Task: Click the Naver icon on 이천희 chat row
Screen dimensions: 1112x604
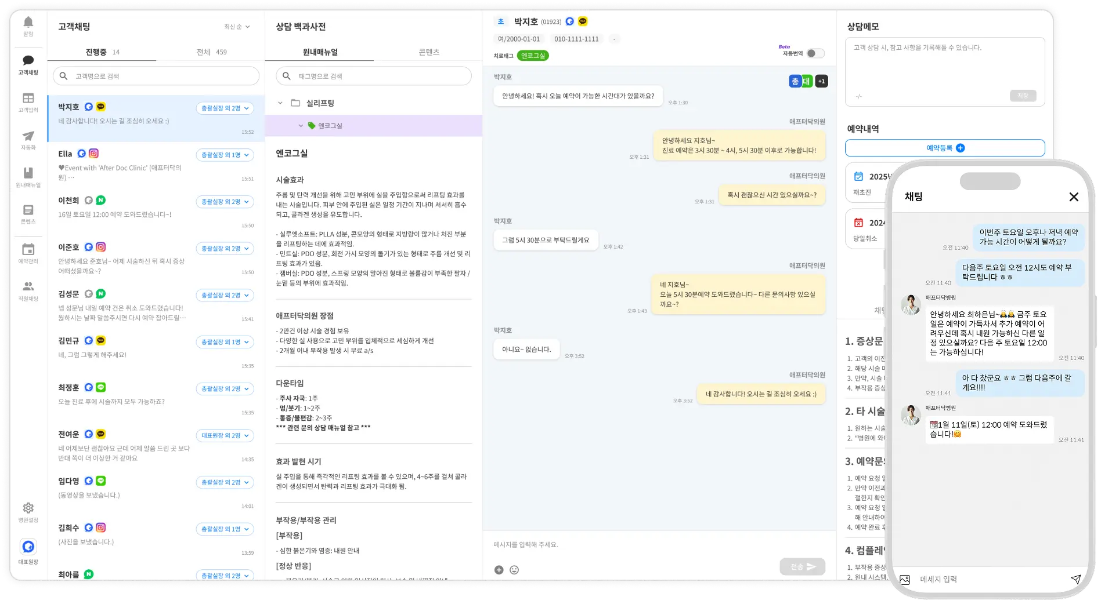Action: (100, 200)
